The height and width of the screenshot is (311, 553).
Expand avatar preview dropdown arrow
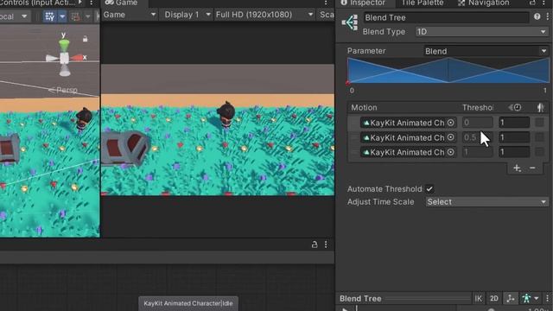pos(537,298)
